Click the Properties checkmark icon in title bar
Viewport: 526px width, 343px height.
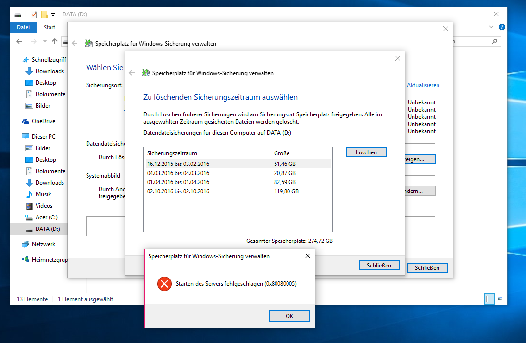(x=34, y=14)
